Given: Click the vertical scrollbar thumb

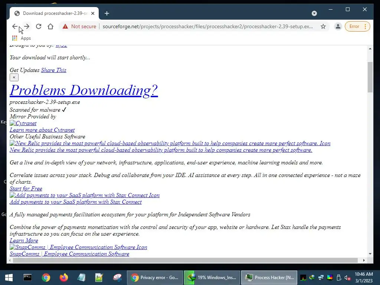Looking at the screenshot, I should pos(370,77).
